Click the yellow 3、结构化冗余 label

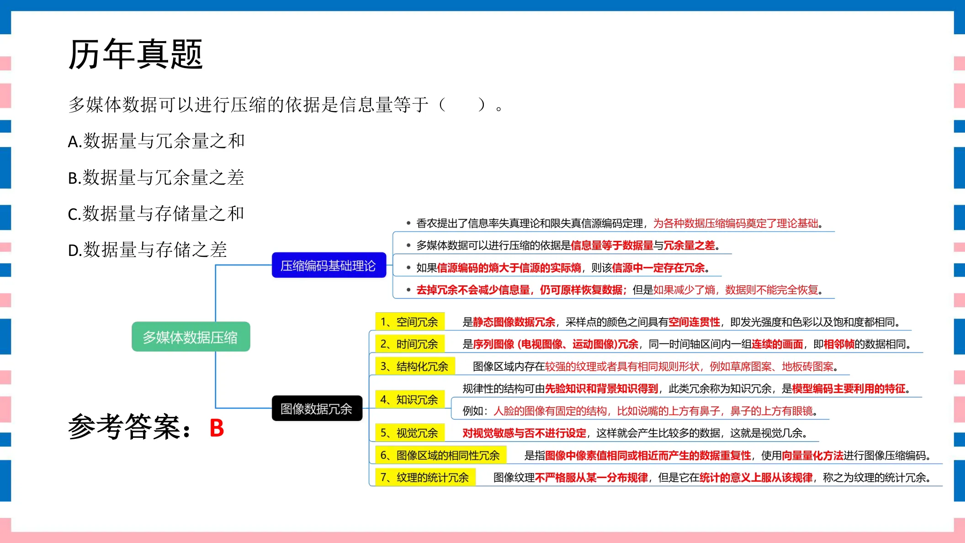415,366
